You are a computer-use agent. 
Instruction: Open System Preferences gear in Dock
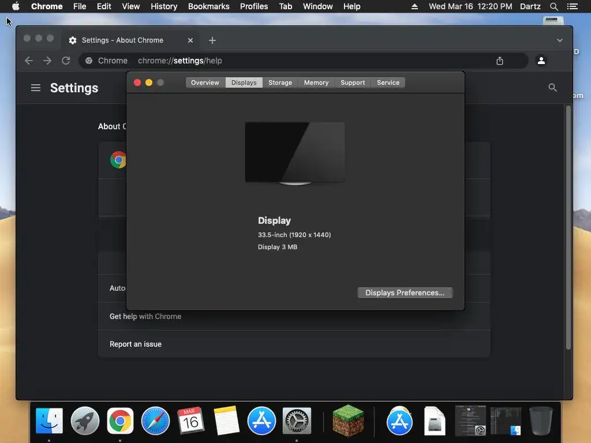pyautogui.click(x=297, y=421)
